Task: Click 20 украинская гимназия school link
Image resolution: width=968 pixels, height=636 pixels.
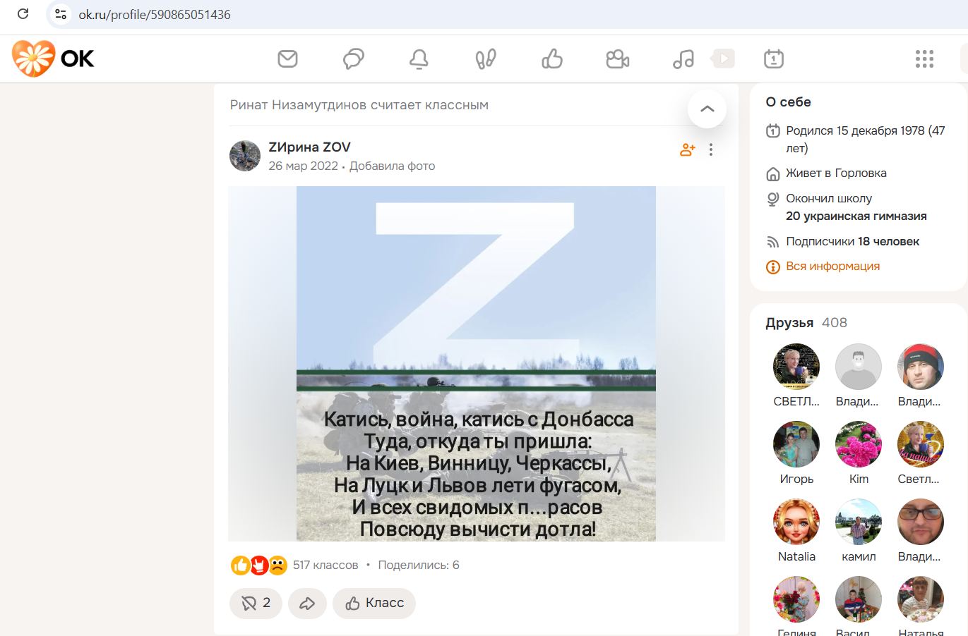Action: coord(856,216)
